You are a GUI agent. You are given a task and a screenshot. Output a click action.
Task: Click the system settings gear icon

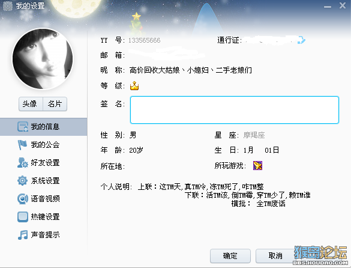pyautogui.click(x=22, y=180)
